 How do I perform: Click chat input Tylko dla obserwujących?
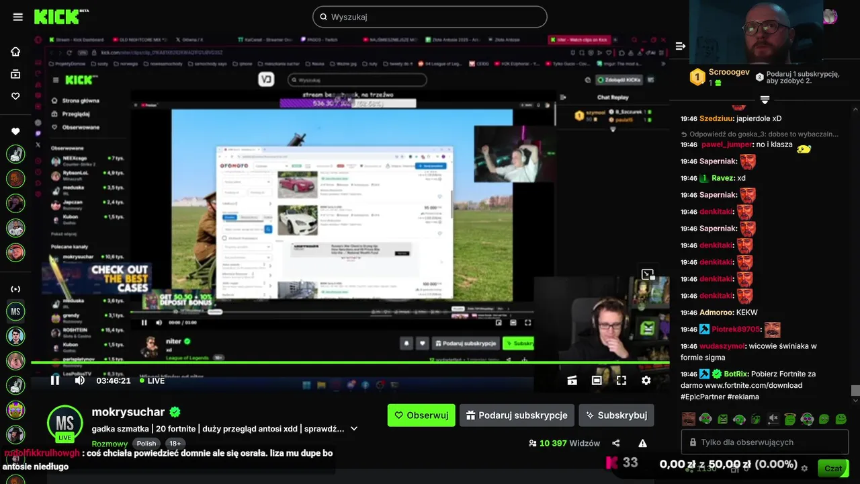pyautogui.click(x=765, y=442)
